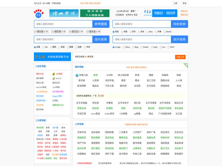Focus the 国外搜索 keyword input field
This screenshot has width=222, height=166.
coord(142,39)
